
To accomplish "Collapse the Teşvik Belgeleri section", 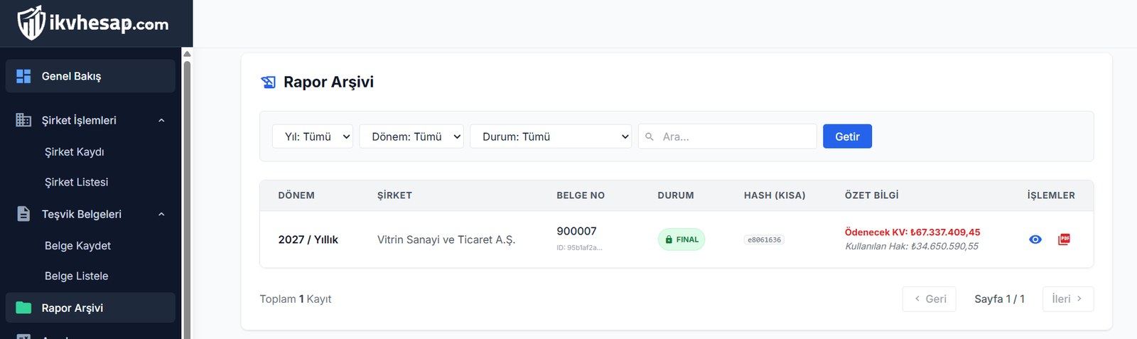I will (161, 214).
